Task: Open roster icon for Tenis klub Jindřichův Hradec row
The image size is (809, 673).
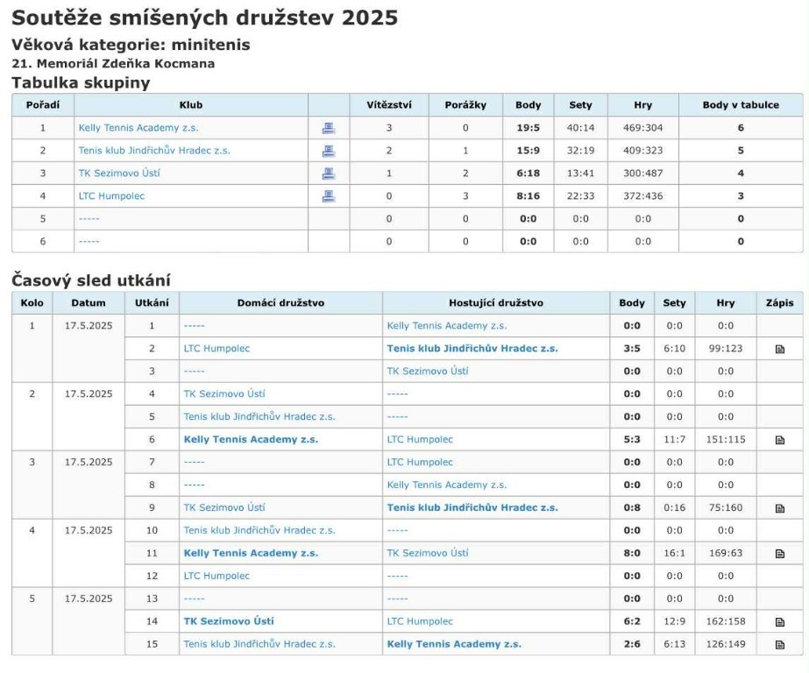Action: (x=329, y=151)
